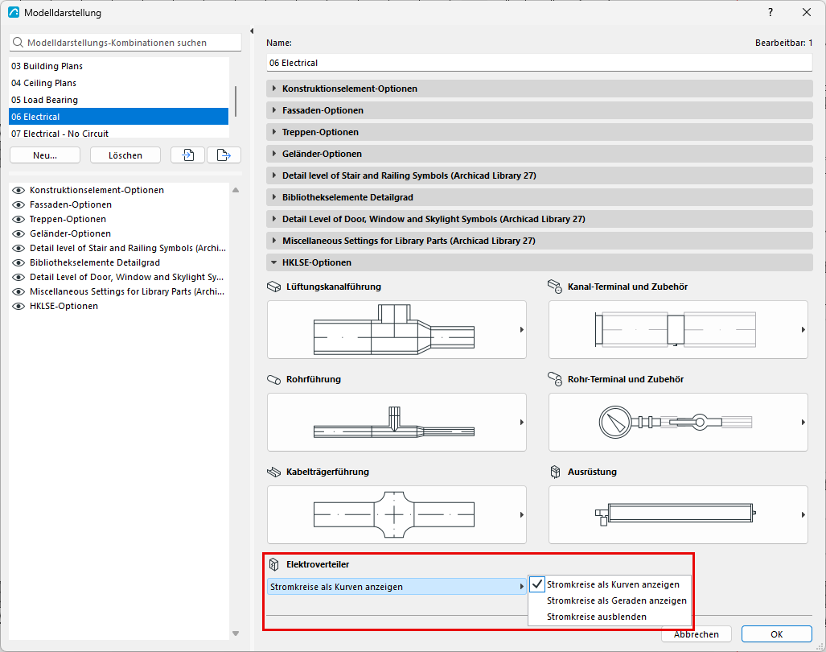Expand the Geländer-Optionen section header
Image resolution: width=826 pixels, height=652 pixels.
(540, 154)
